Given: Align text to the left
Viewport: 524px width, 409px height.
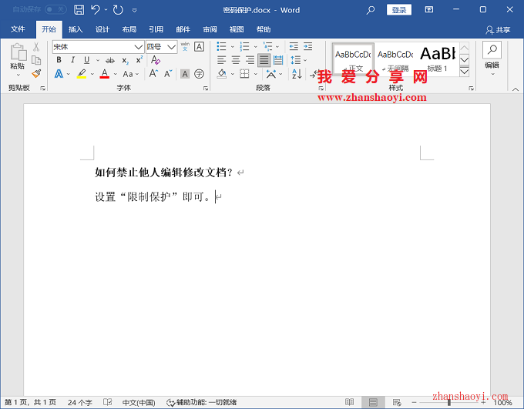Looking at the screenshot, I should 222,60.
